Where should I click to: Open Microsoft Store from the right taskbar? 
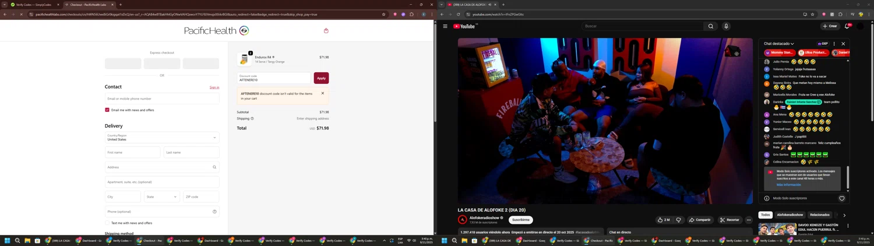tap(474, 240)
